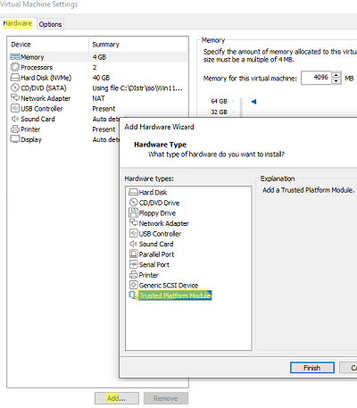Click the Printer icon in device list
Screen dimensions: 357x408
coord(15,129)
